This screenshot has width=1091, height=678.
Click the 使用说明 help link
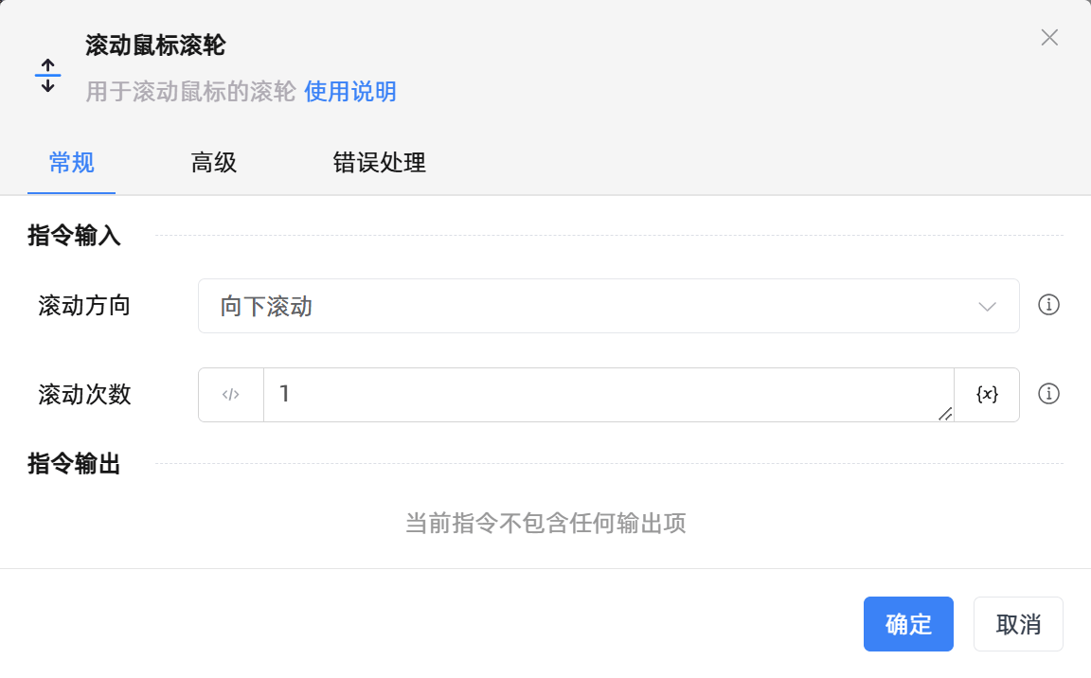point(349,92)
